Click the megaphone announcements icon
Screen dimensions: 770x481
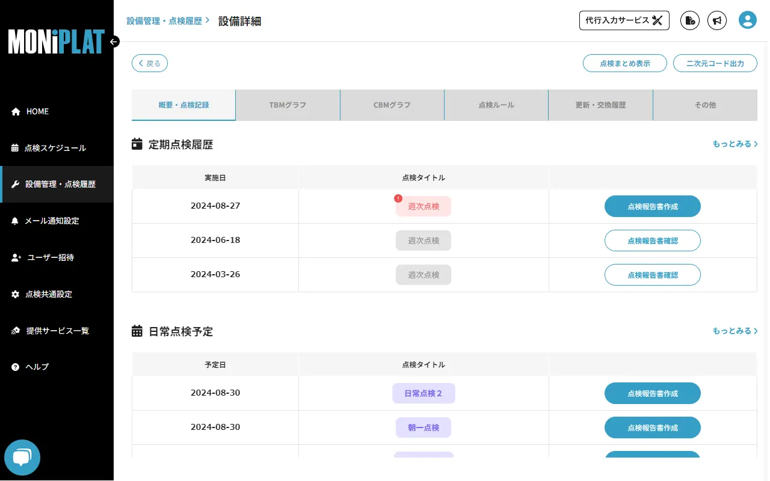point(716,20)
